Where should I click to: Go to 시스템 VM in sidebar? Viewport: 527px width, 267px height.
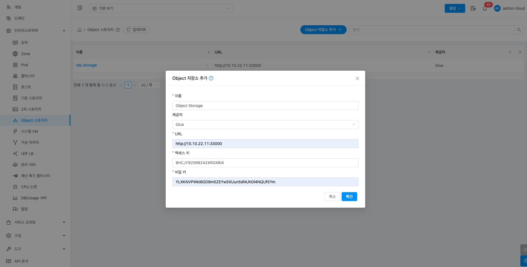(29, 131)
